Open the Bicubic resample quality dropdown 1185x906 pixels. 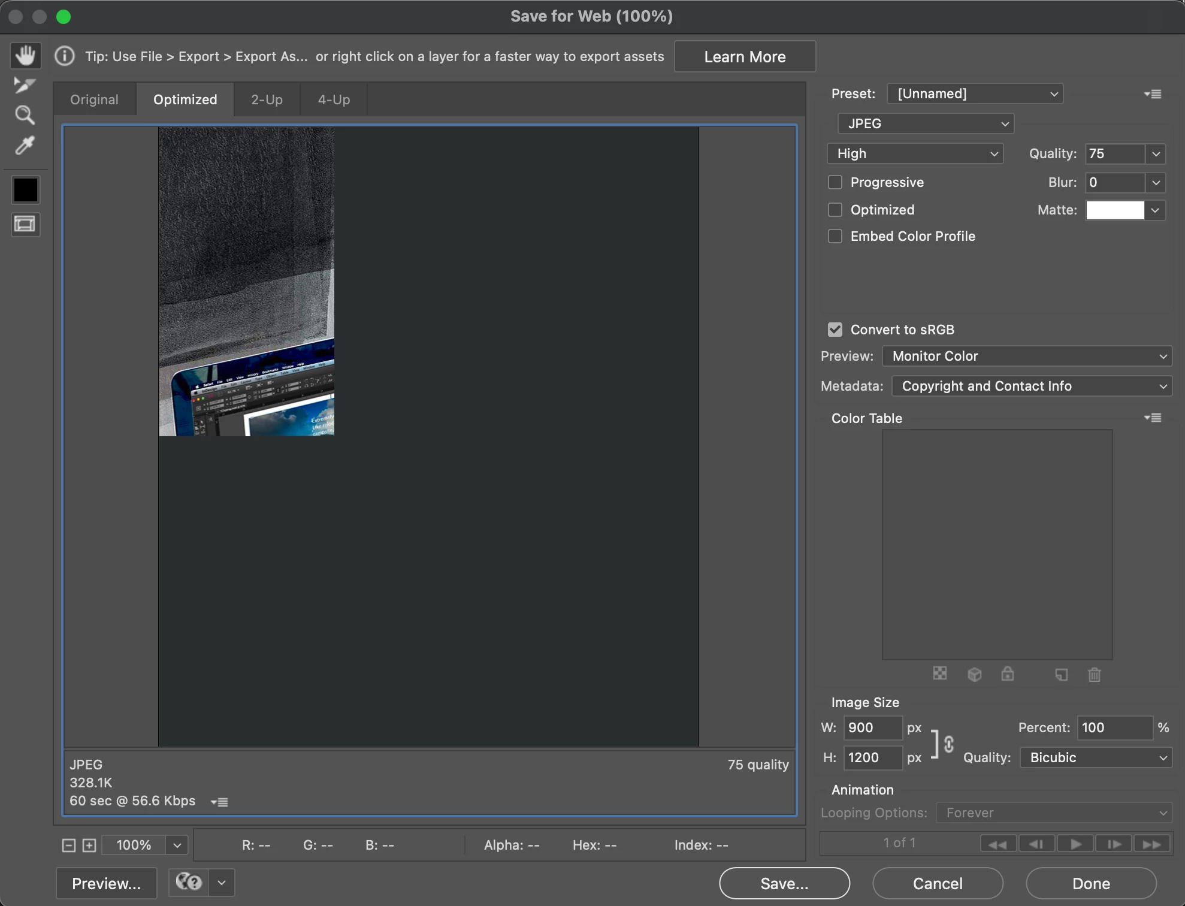1096,757
